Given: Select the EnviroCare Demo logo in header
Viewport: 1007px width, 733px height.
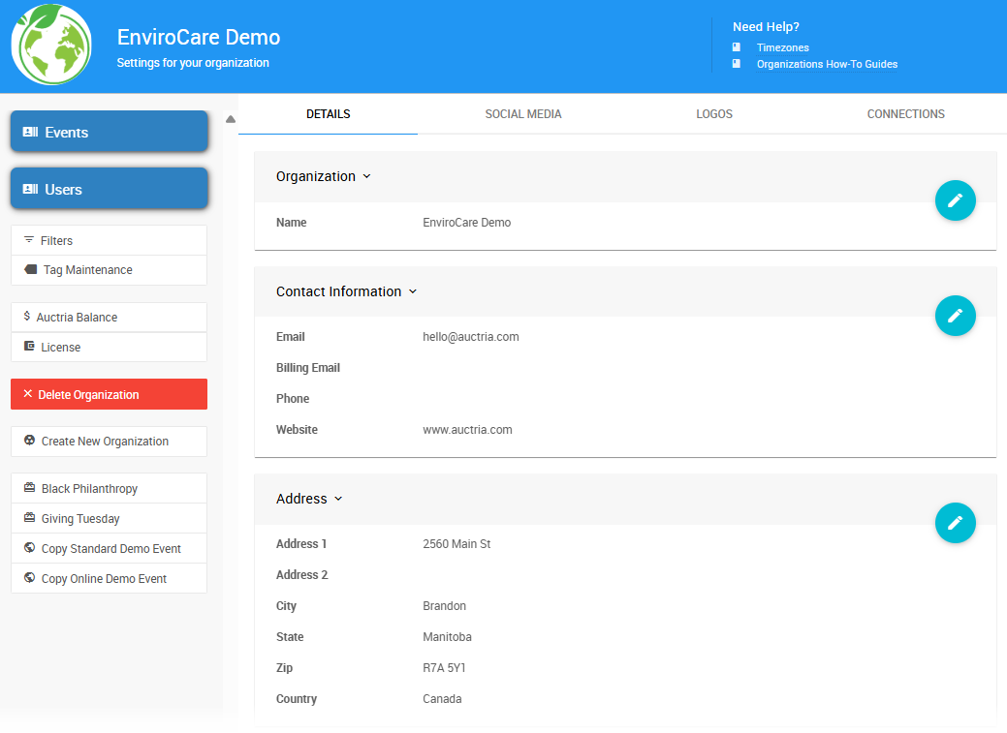Looking at the screenshot, I should [50, 44].
